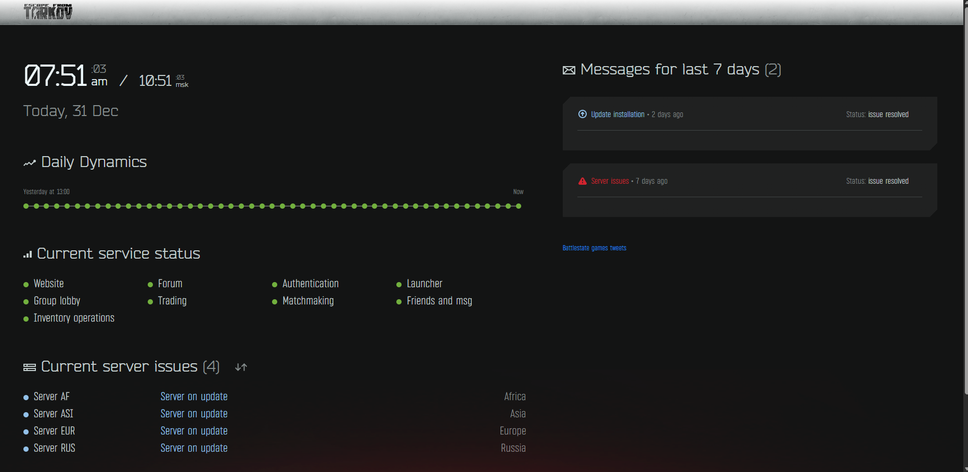Click the page vertical scrollbar
Viewport: 968px width, 472px height.
pos(965,208)
